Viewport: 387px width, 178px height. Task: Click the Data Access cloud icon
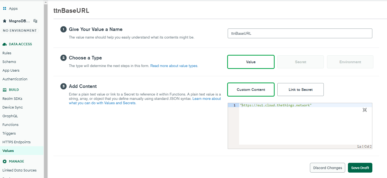(5, 44)
